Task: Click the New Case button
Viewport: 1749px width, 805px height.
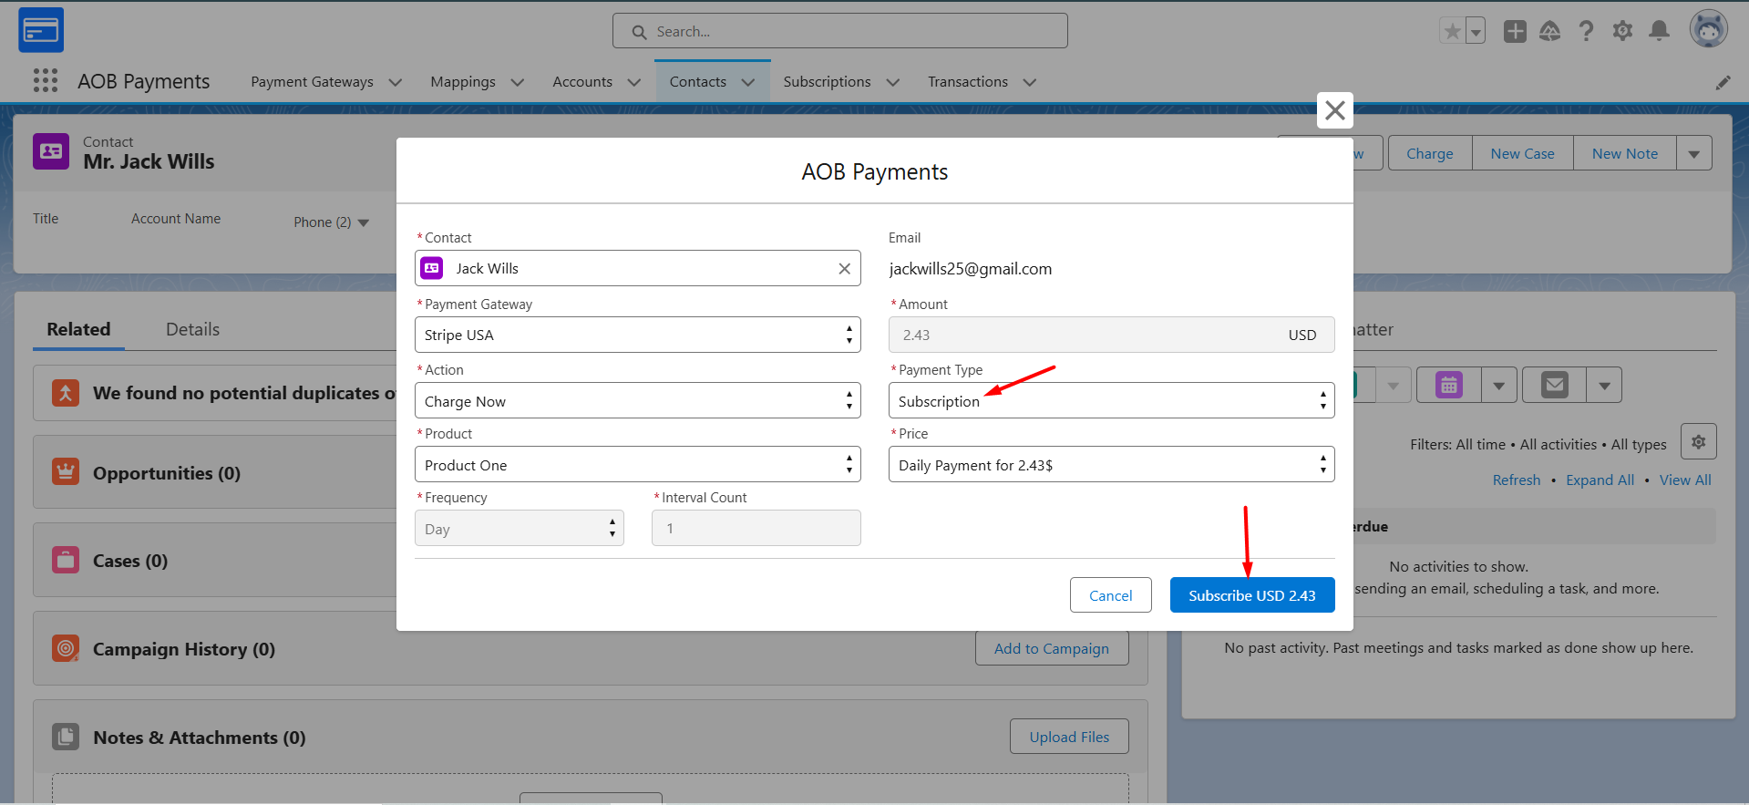Action: (1523, 153)
